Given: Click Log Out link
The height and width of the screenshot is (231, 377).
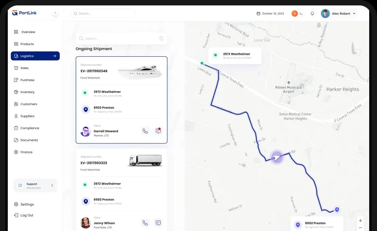Looking at the screenshot, I should coord(26,215).
